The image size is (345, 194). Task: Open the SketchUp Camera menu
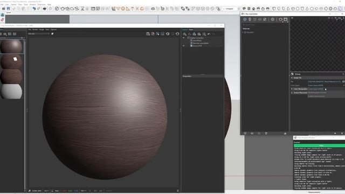13,4
